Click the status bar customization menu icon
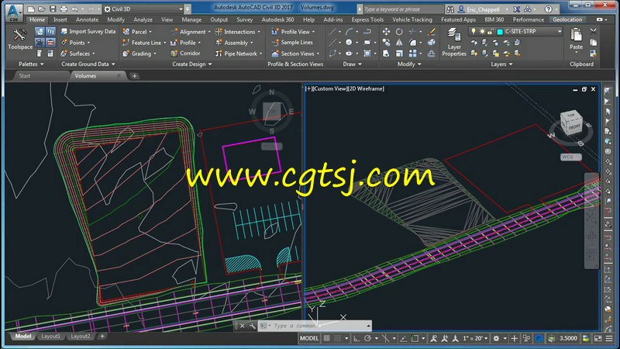 [x=609, y=338]
